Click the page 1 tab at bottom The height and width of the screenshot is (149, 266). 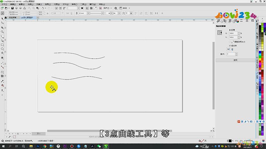[x=39, y=134]
